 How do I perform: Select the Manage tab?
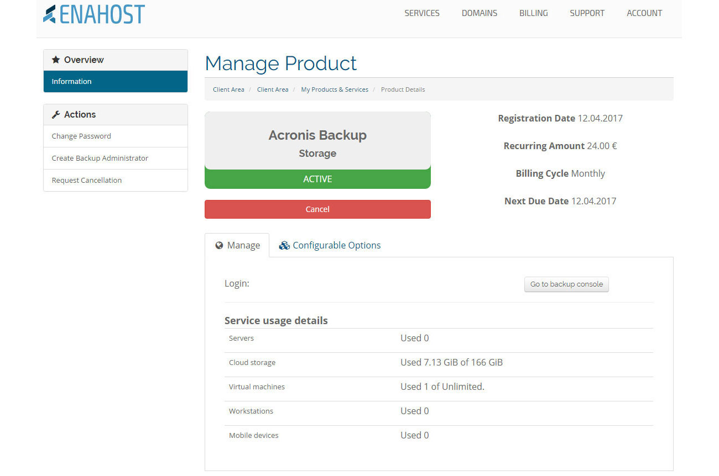237,245
